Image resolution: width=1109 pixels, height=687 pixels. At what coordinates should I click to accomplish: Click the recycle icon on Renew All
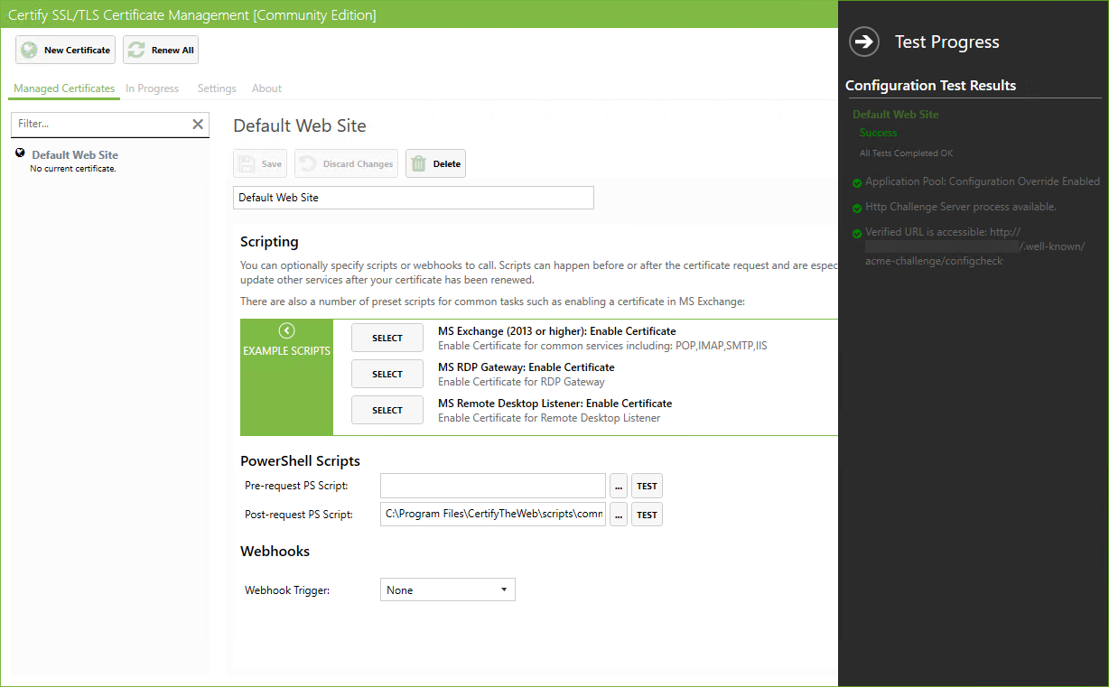[136, 50]
